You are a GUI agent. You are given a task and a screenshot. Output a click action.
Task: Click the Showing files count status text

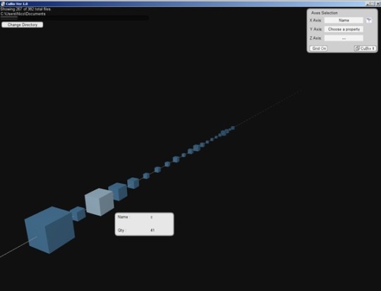pyautogui.click(x=26, y=9)
